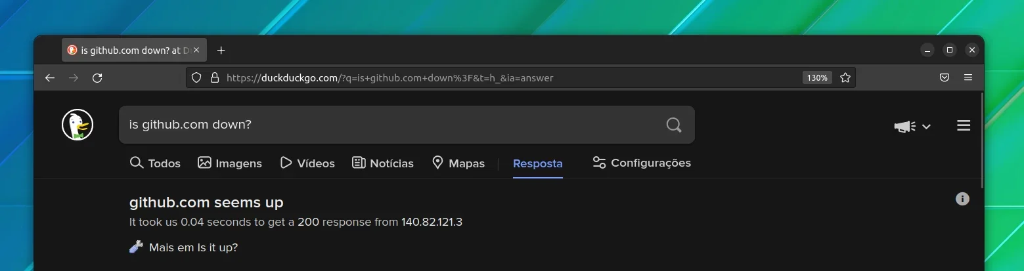Bookmark this page with the star
1024x271 pixels.
coord(845,77)
